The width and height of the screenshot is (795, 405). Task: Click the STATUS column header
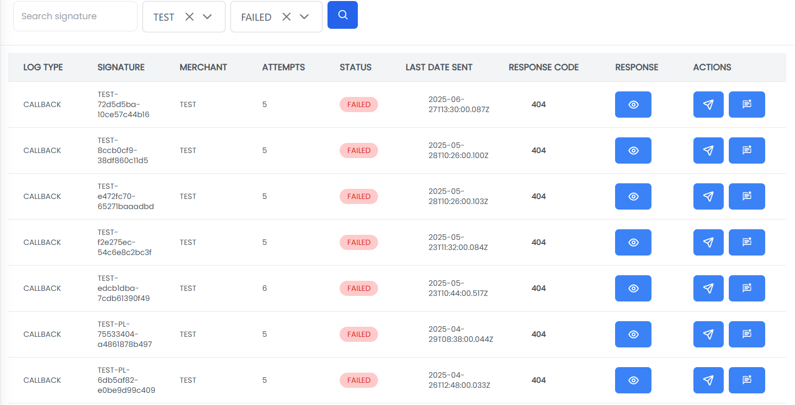point(355,67)
